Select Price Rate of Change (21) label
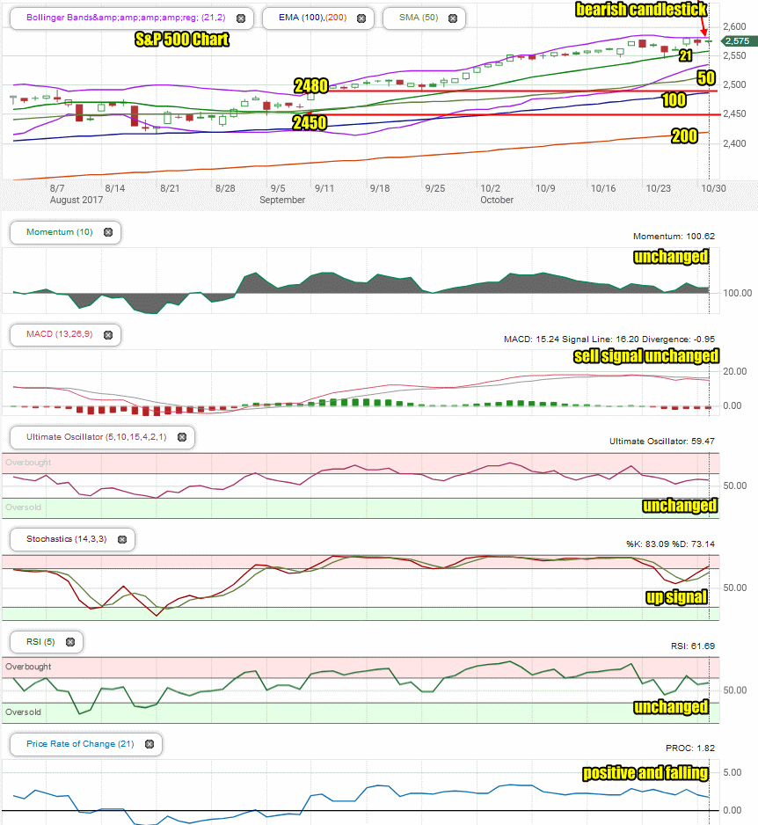This screenshot has width=758, height=825. pos(80,743)
